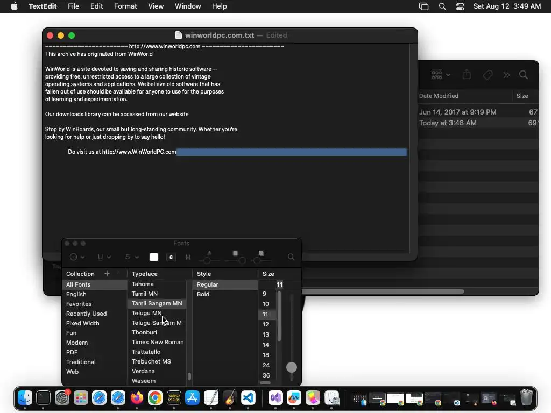Open Visual Studio Code from the Dock
The width and height of the screenshot is (551, 413).
coord(249,398)
